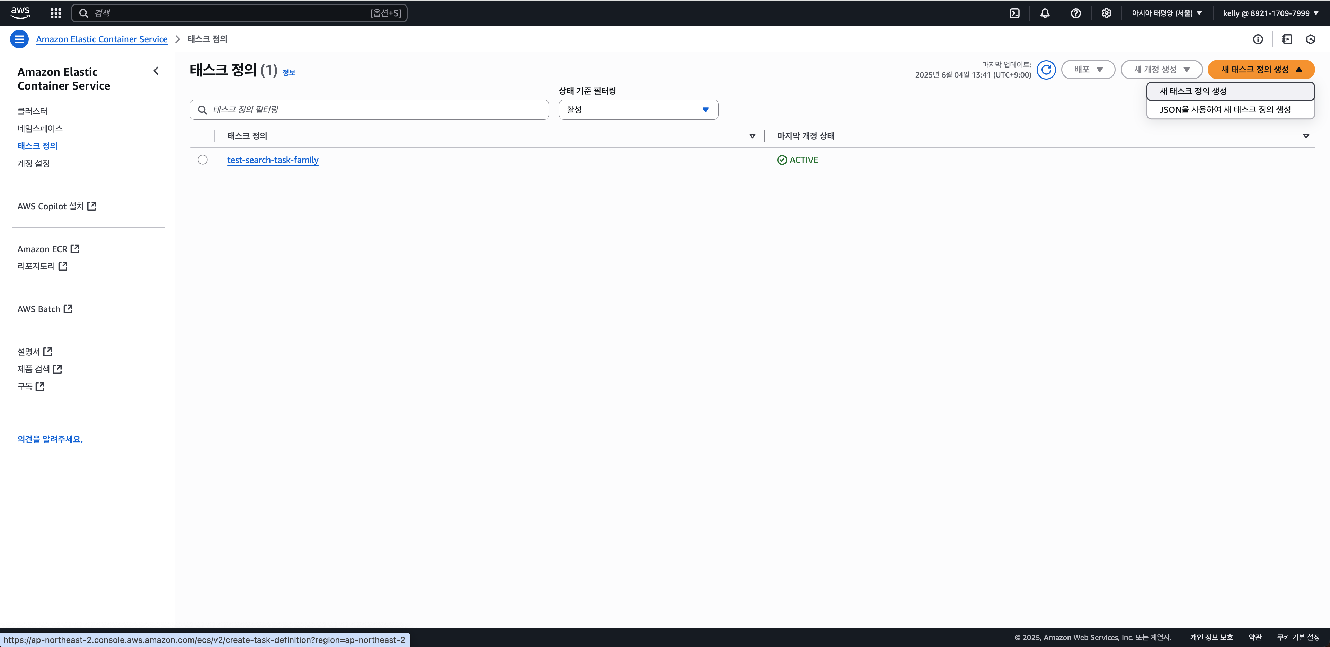
Task: Collapse the ECS sidebar with chevron
Action: (x=156, y=71)
